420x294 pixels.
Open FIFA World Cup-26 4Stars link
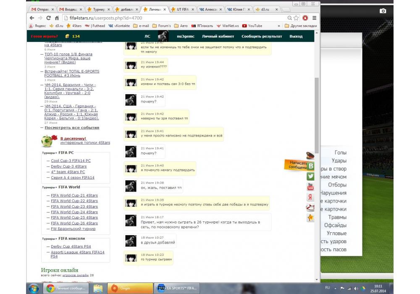pos(74,223)
